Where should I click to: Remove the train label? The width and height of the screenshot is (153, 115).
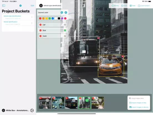point(40,36)
